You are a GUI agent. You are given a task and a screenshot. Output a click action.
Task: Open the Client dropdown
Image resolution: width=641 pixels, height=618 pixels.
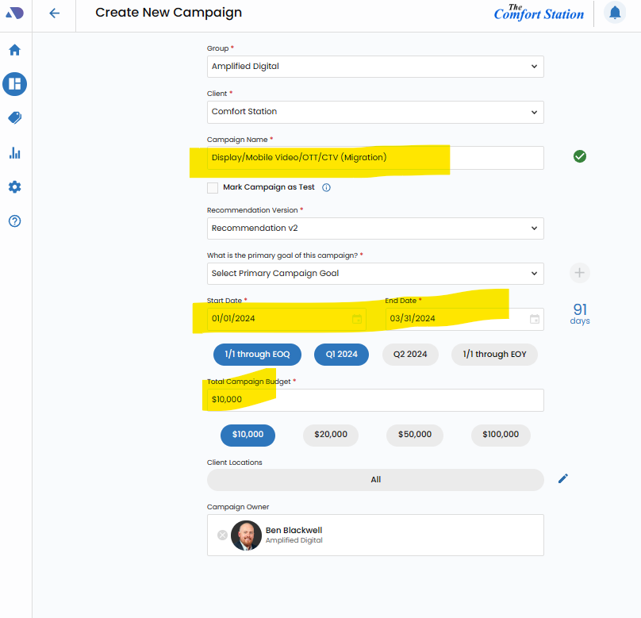[375, 112]
